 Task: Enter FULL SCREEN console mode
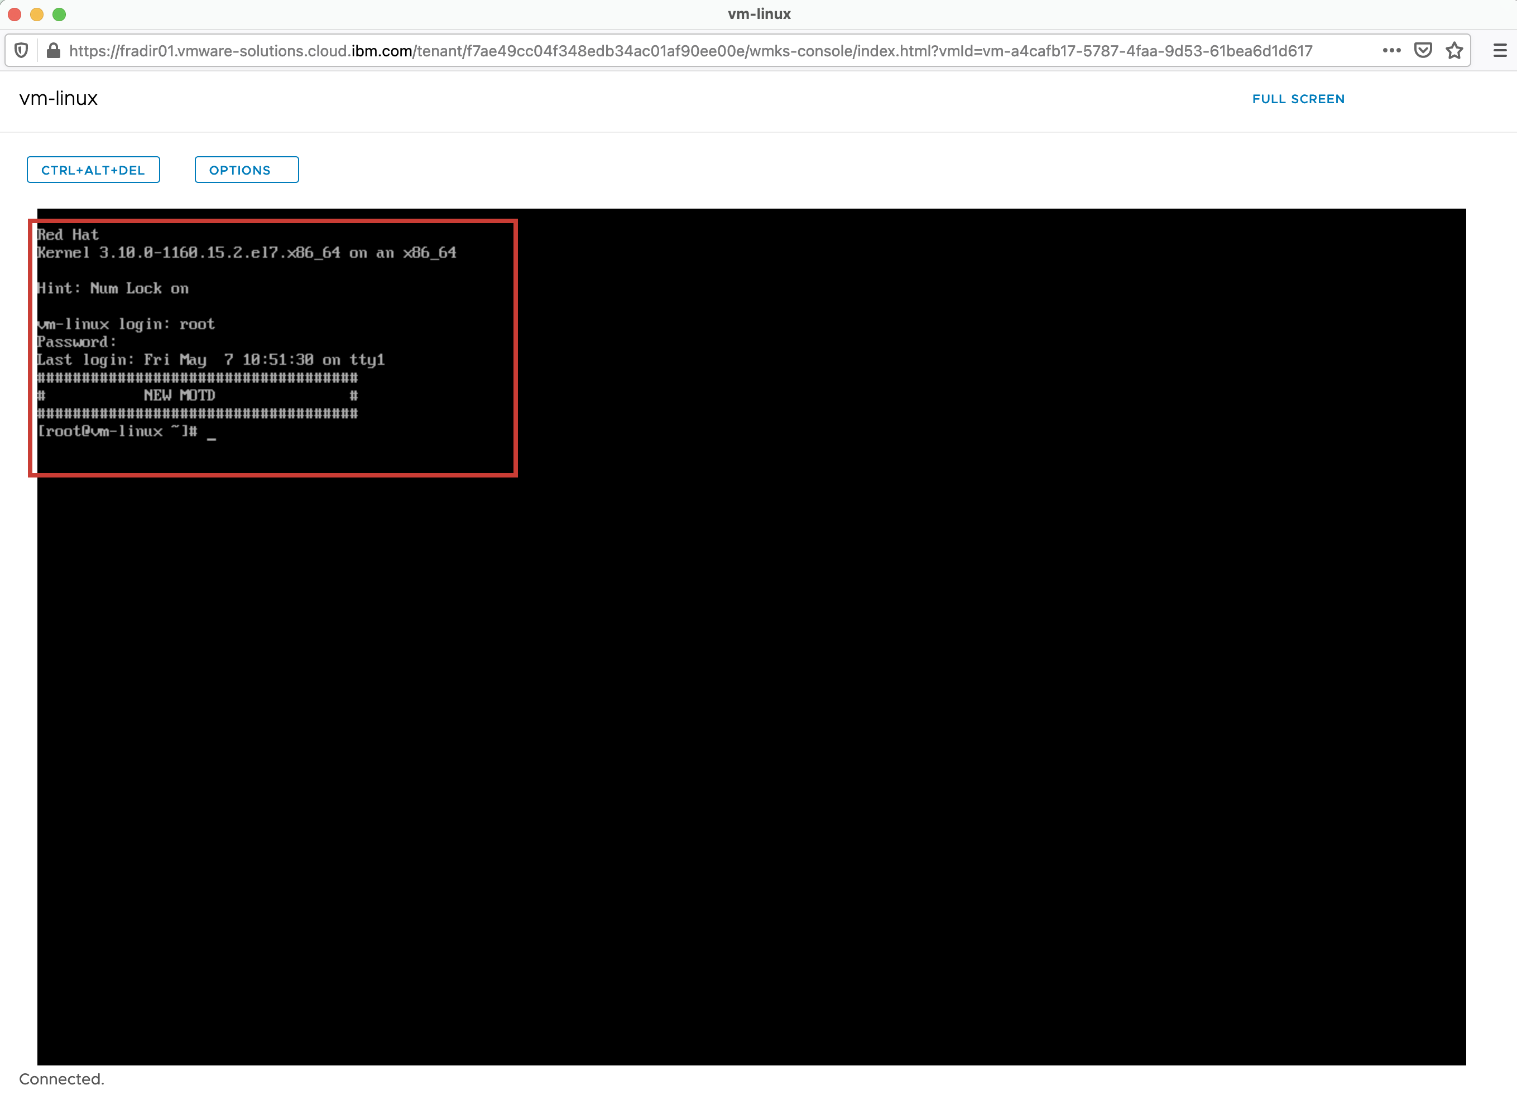[x=1298, y=99]
